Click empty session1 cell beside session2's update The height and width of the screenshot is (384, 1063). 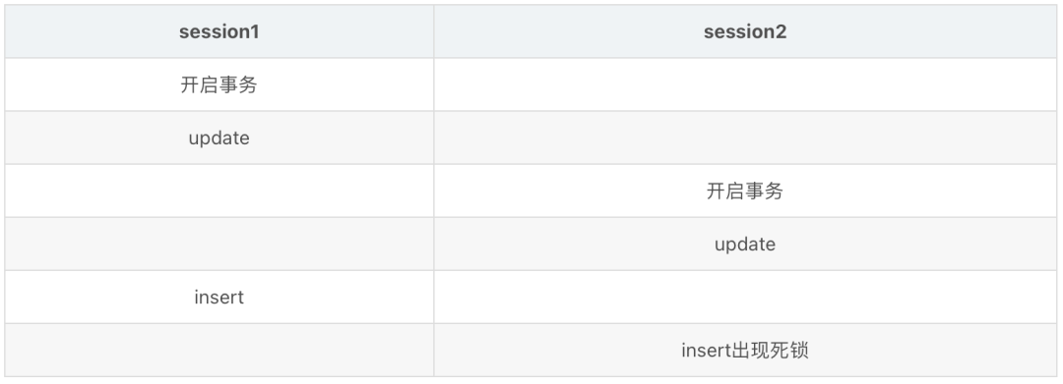(x=219, y=245)
